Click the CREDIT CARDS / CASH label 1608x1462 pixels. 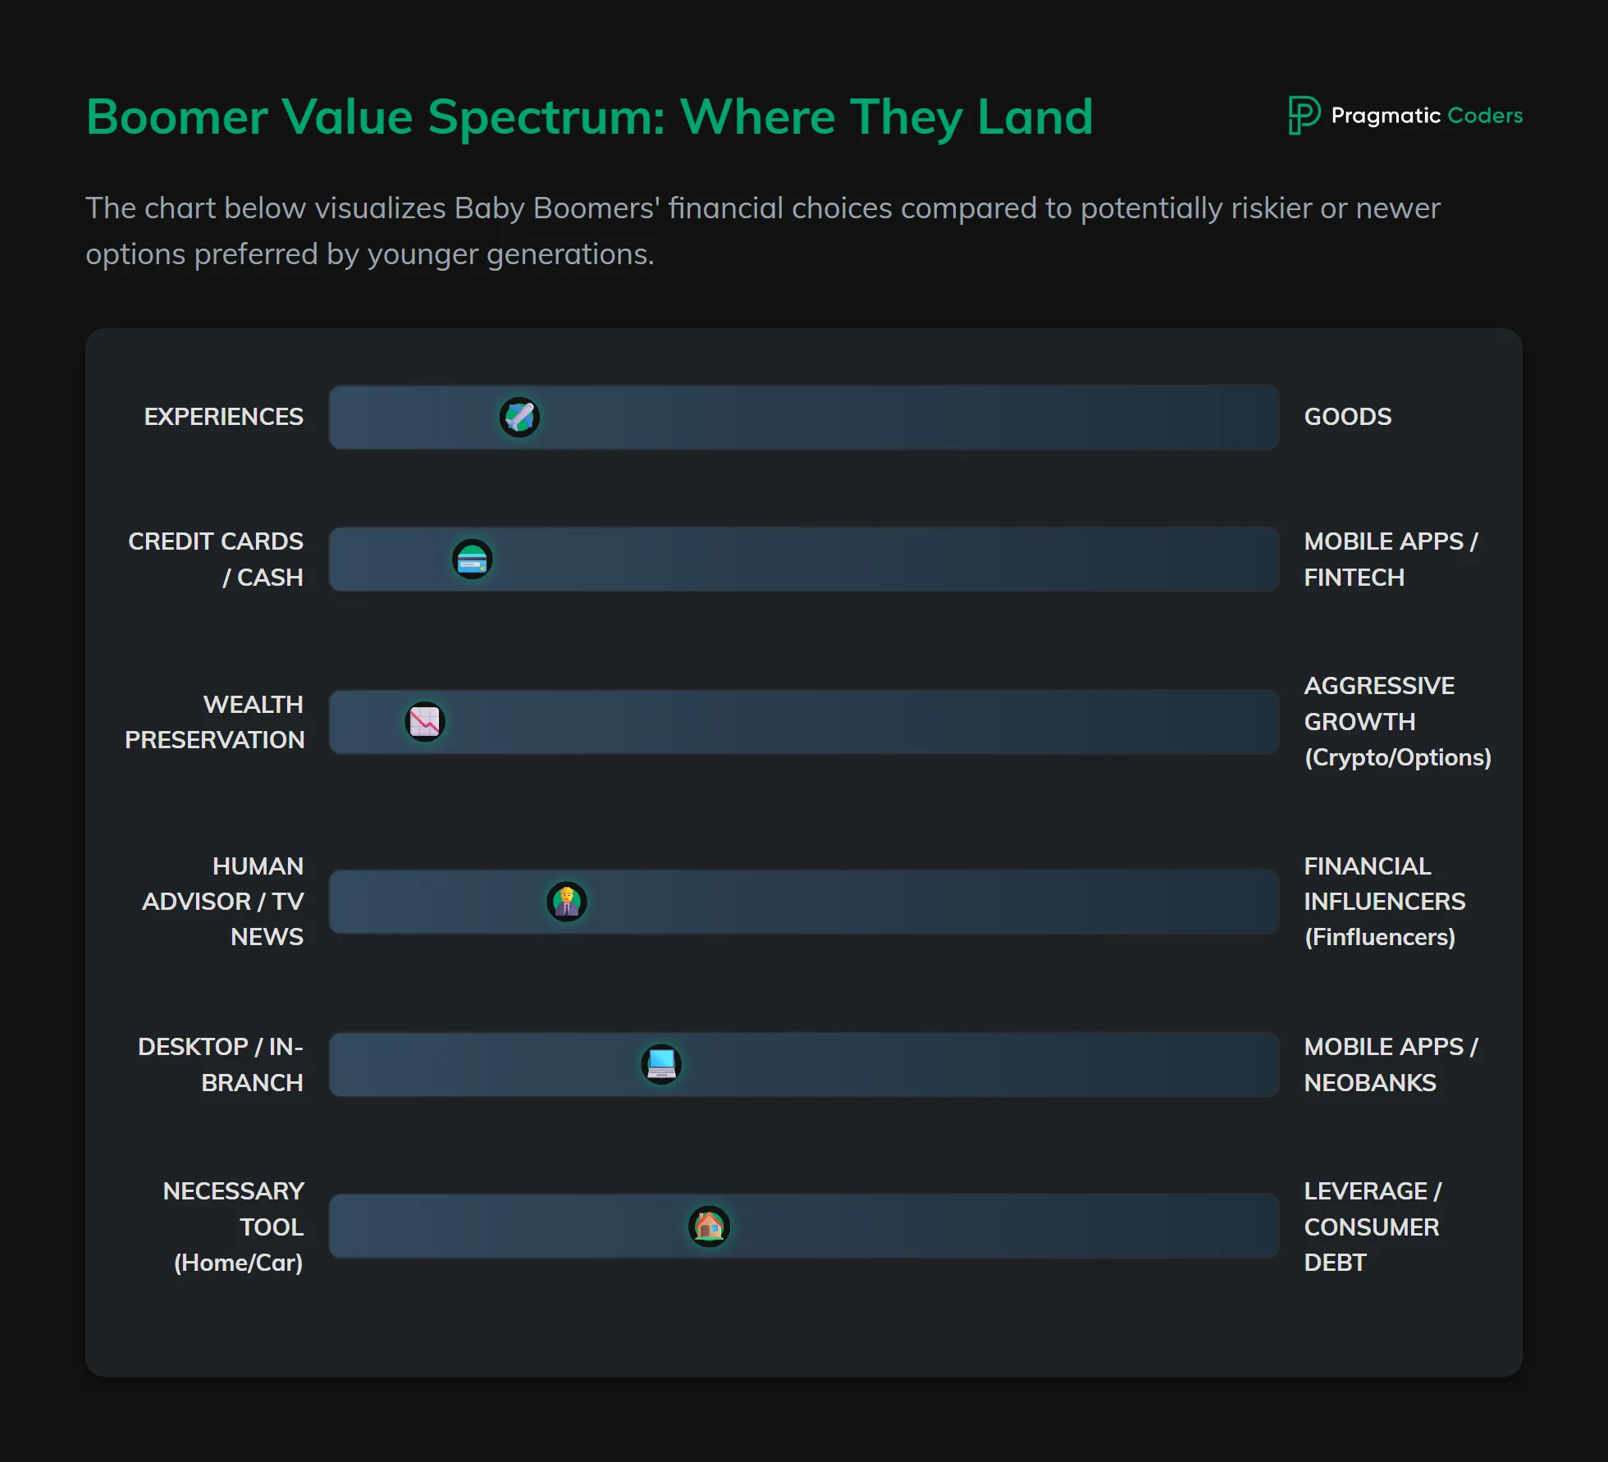217,560
